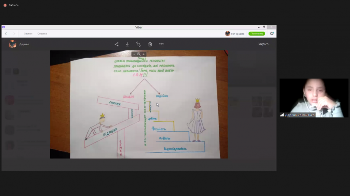Zoom out with the minus button

(x=134, y=54)
